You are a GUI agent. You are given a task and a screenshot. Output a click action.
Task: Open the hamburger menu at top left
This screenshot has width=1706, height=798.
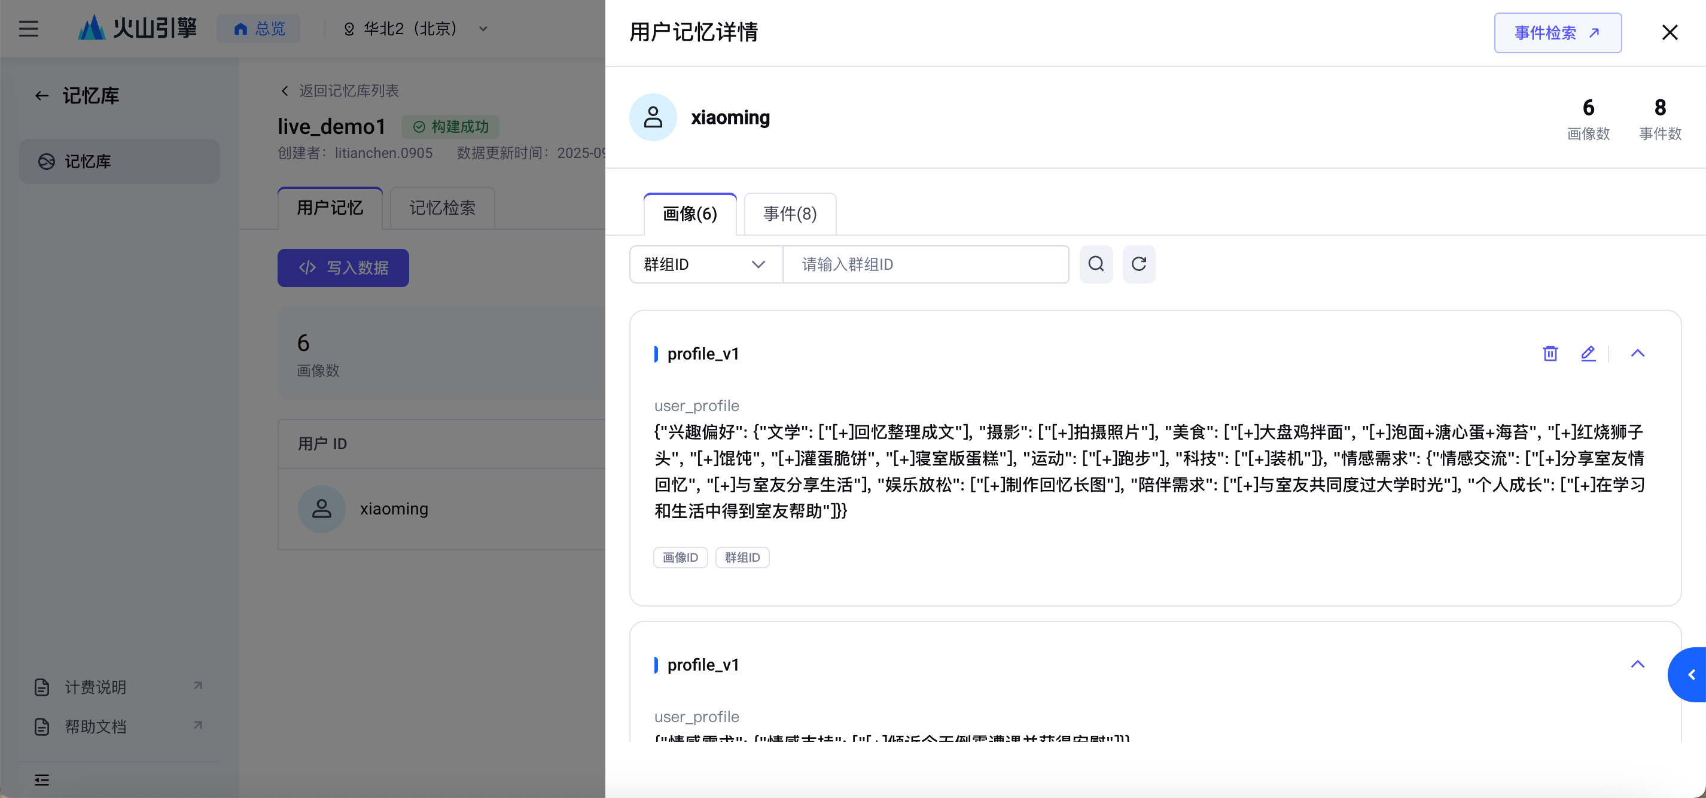tap(29, 29)
